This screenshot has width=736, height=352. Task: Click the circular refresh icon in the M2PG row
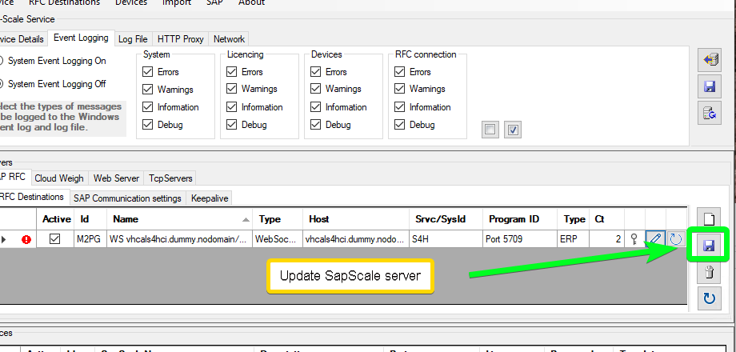pyautogui.click(x=676, y=238)
